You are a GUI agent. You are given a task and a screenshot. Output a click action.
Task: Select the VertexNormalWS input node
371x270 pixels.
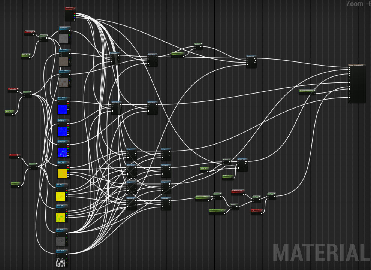238,192
